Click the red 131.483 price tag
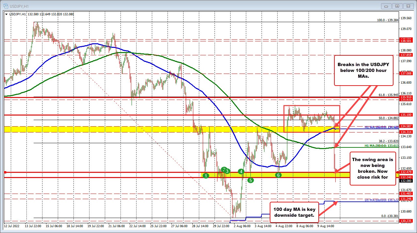The image size is (417, 233). coord(406,194)
